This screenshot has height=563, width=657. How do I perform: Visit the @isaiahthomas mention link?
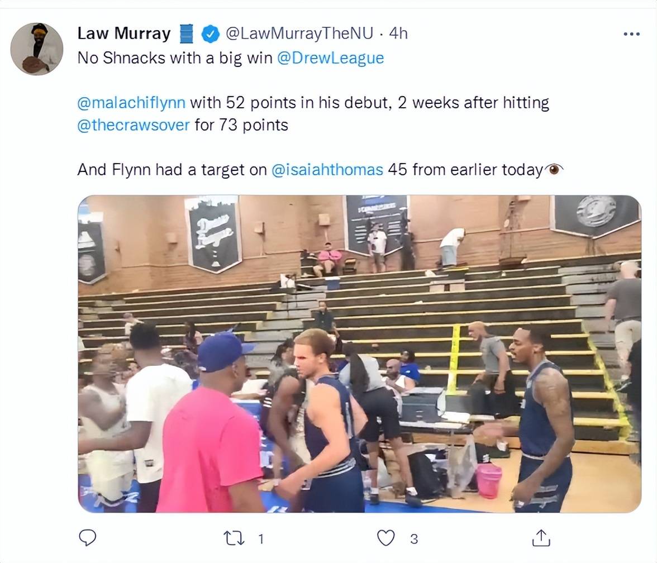[327, 170]
